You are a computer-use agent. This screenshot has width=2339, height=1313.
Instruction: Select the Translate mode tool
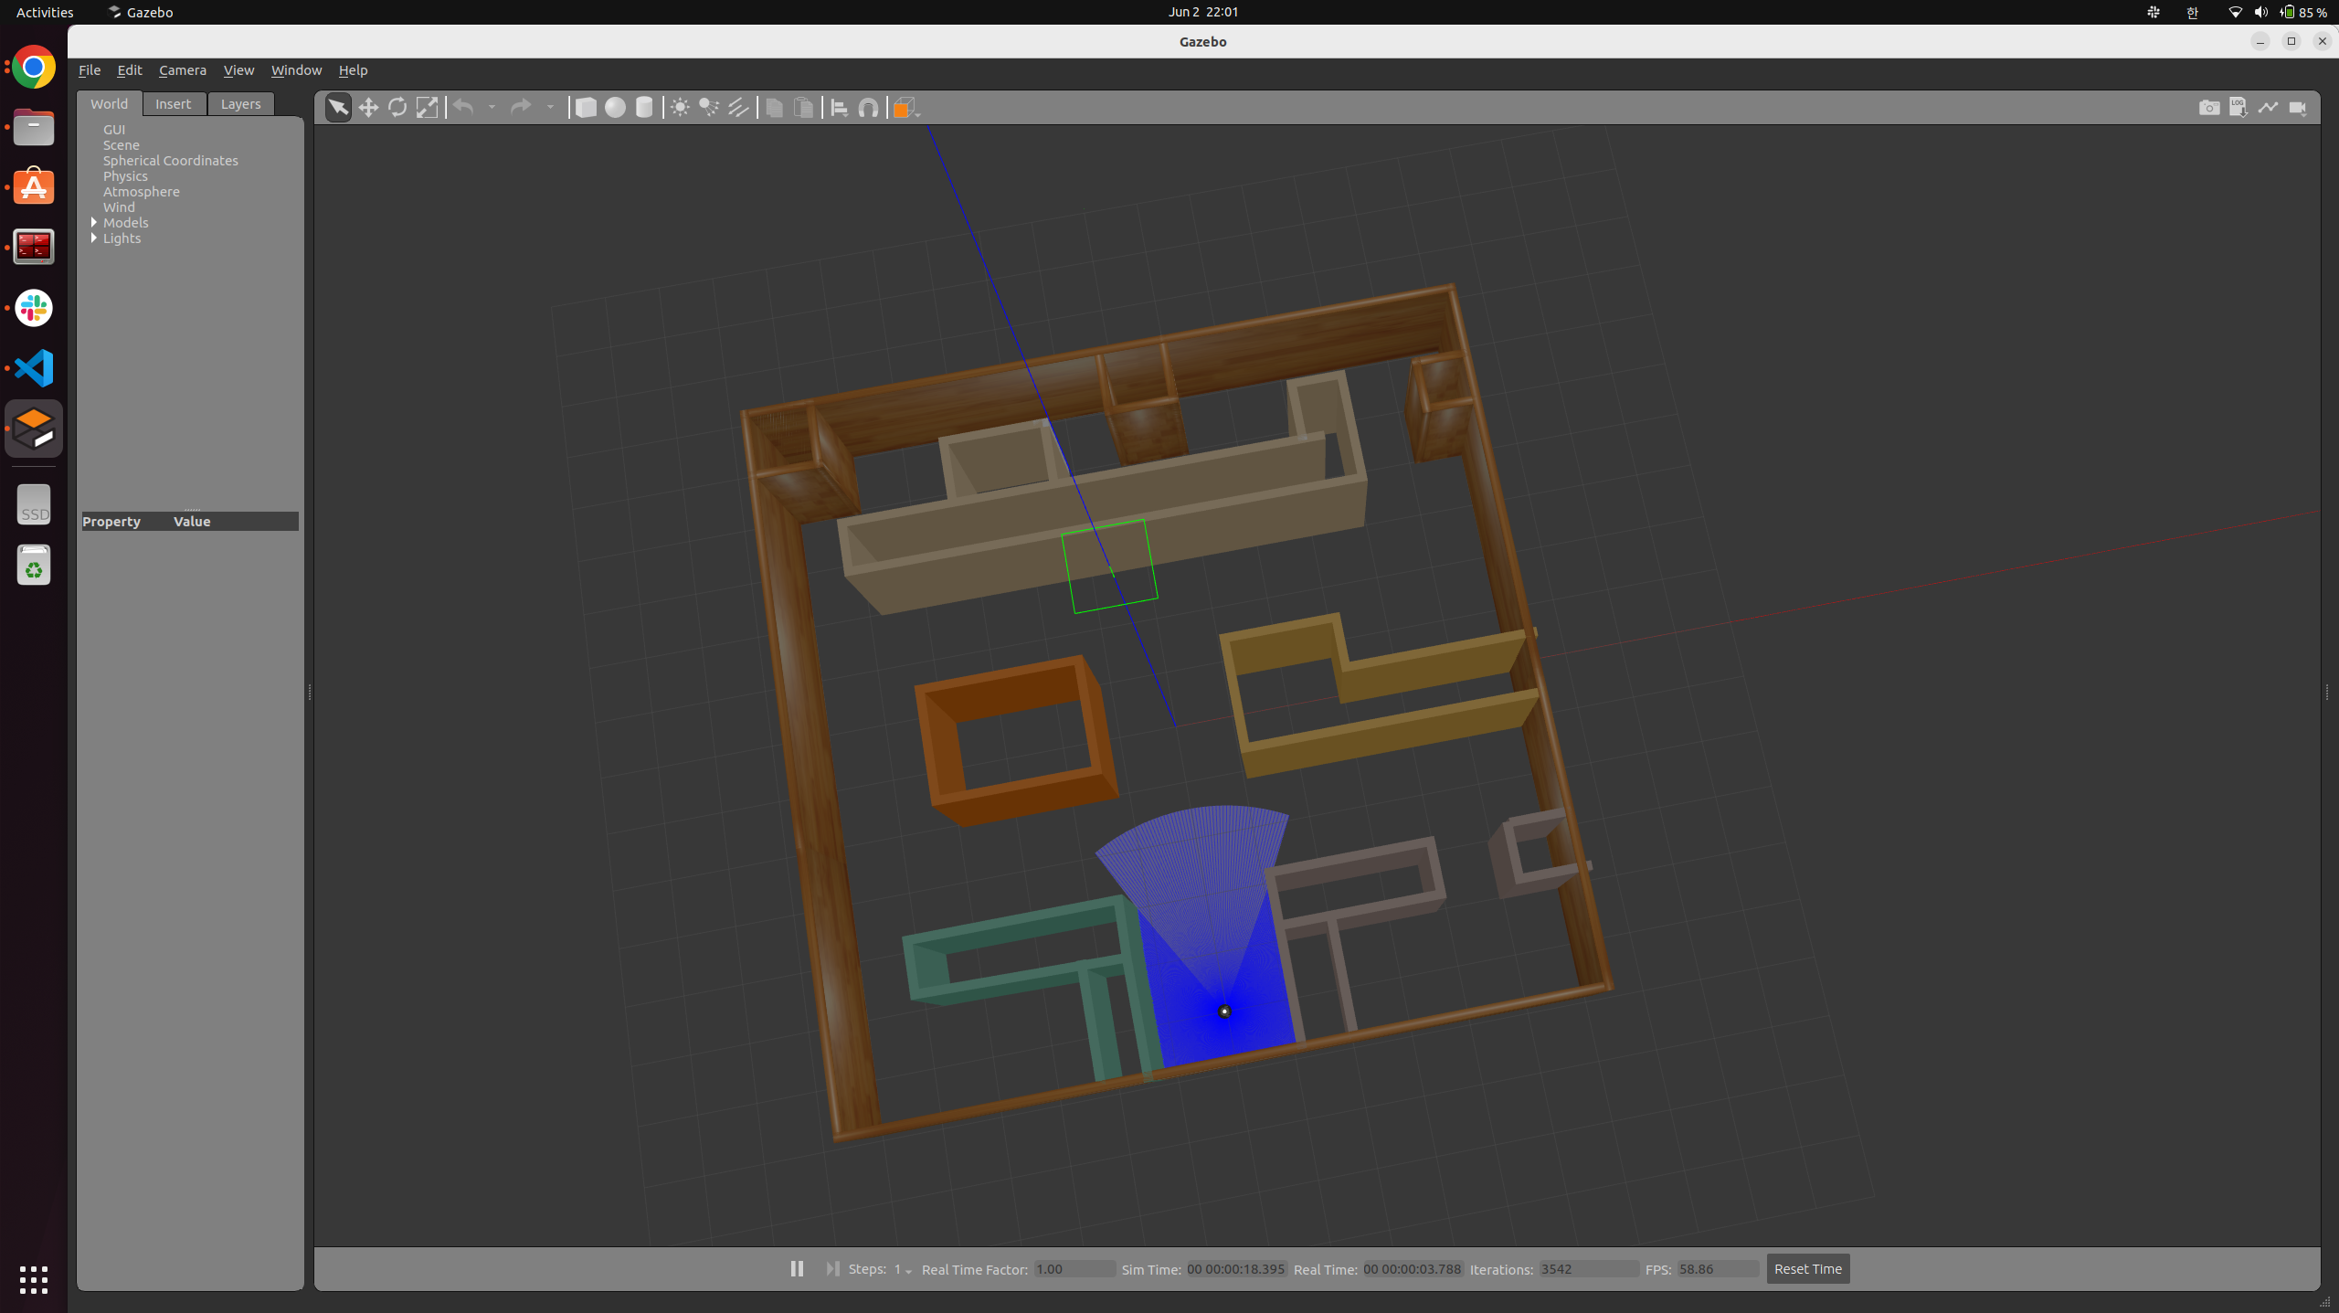point(368,108)
